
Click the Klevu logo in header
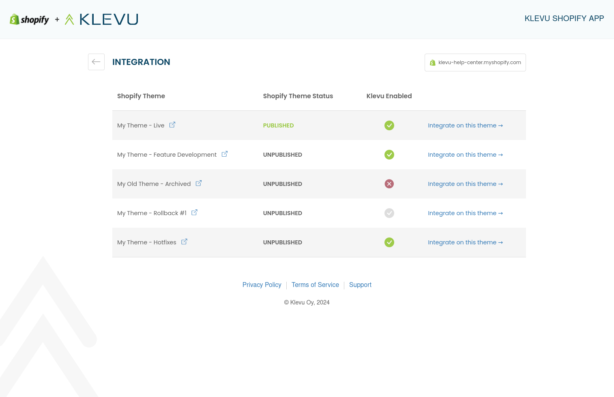[102, 19]
